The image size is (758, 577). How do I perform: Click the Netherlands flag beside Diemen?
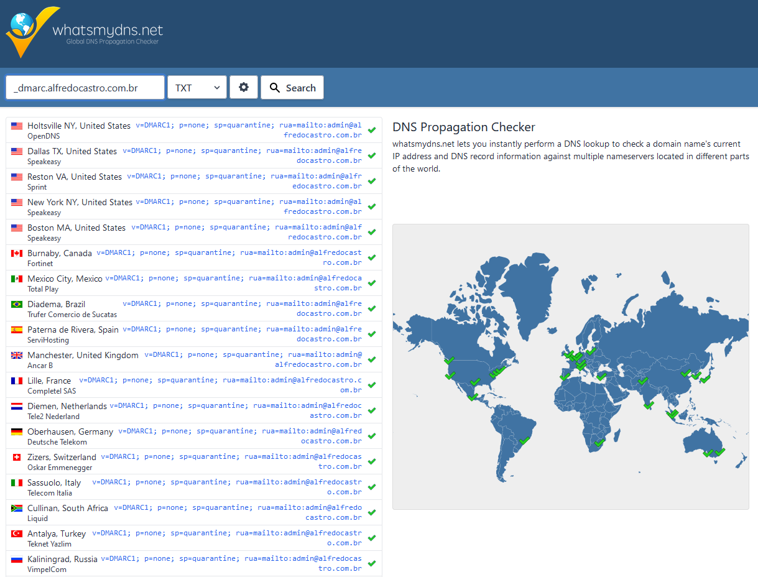pos(17,406)
